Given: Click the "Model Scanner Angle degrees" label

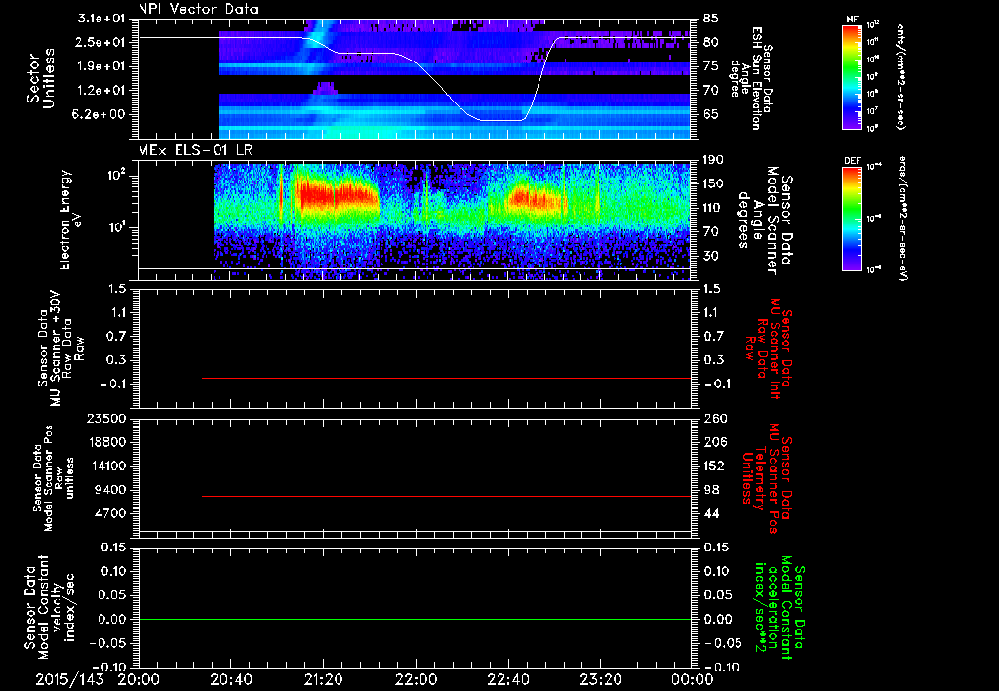Looking at the screenshot, I should (x=765, y=220).
